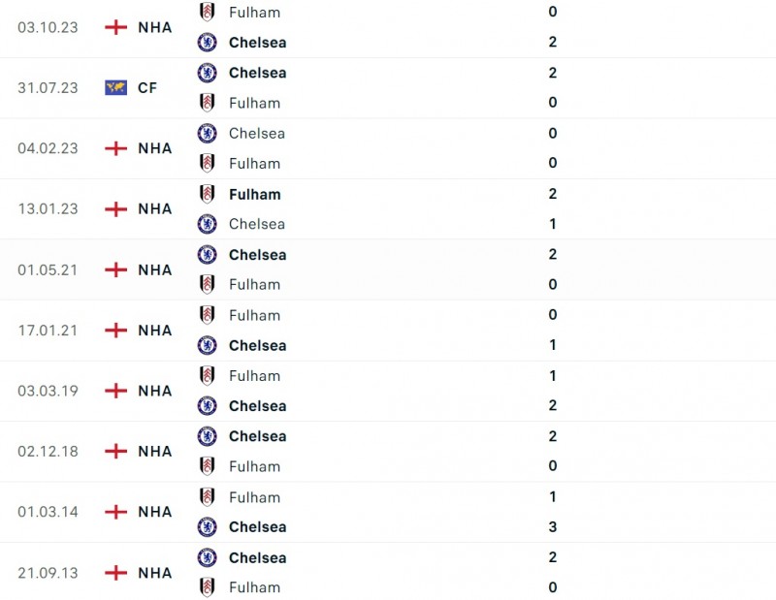The height and width of the screenshot is (600, 776).
Task: Click Chelsea name in the 04.02.23 match
Action: (x=257, y=134)
